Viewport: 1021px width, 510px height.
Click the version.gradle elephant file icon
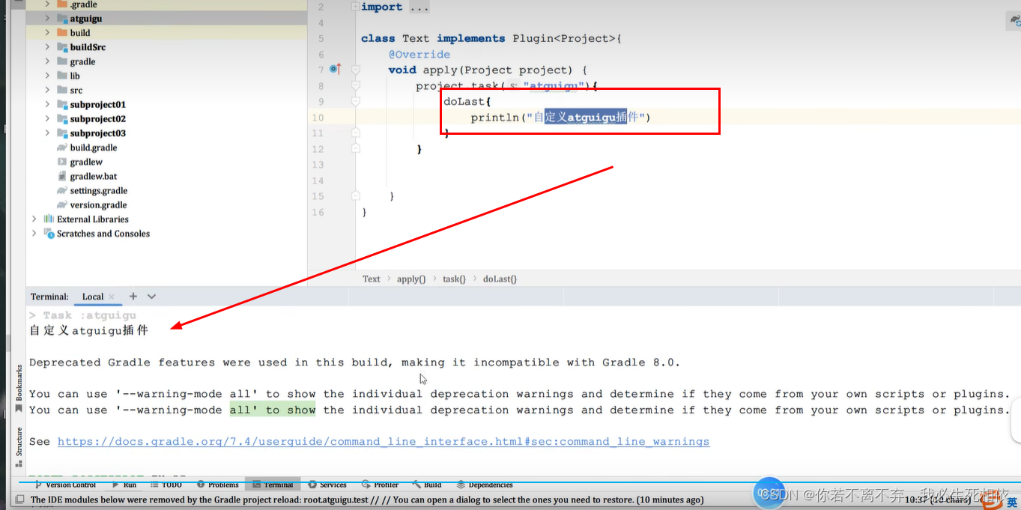tap(62, 204)
